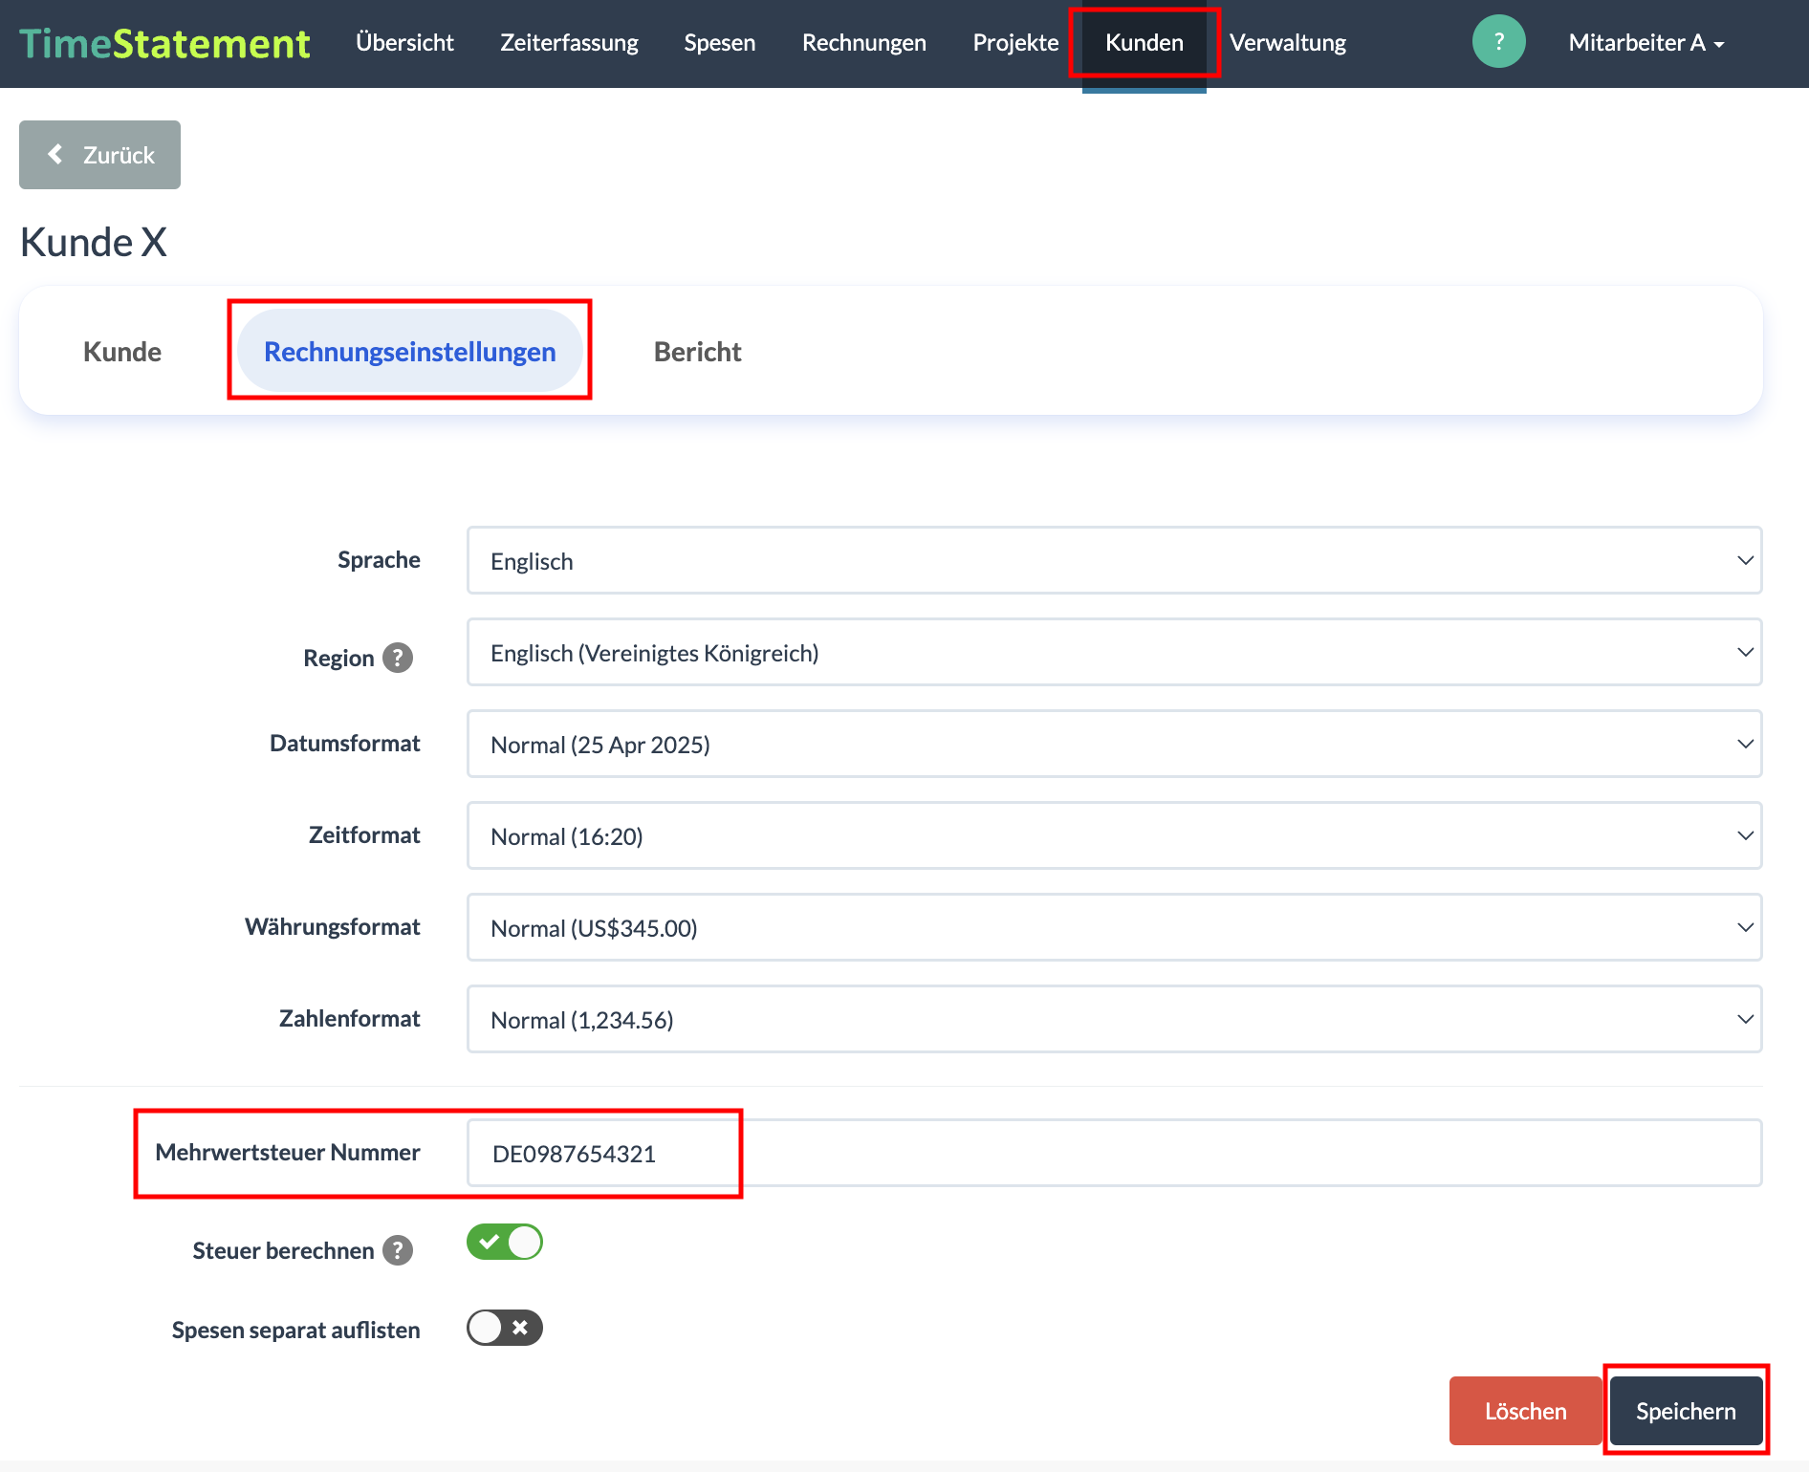1809x1472 pixels.
Task: Click the Mehrwertsteuer Nummer input field
Action: tap(1114, 1153)
